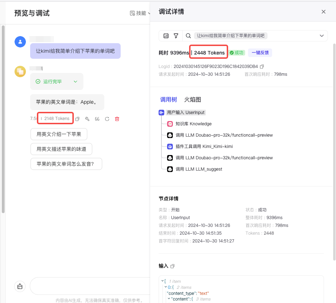Click the user message bubble
The height and width of the screenshot is (303, 336).
(x=75, y=51)
